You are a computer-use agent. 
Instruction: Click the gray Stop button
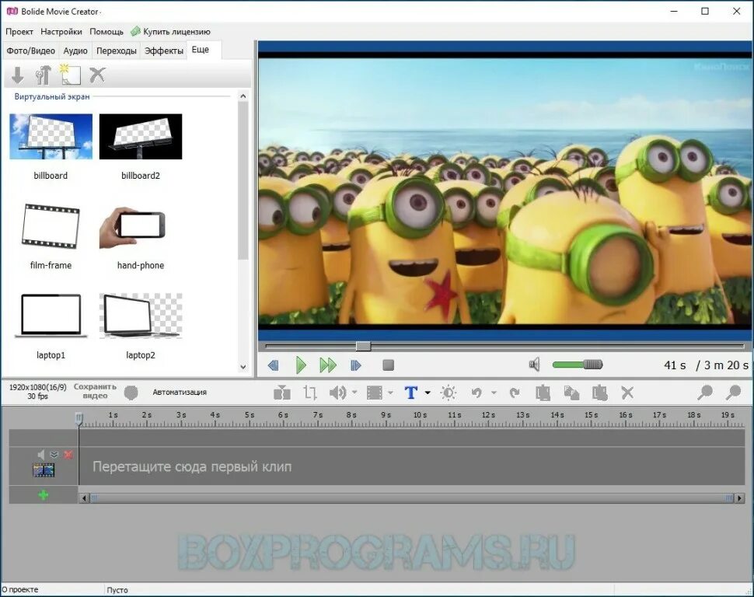coord(388,365)
